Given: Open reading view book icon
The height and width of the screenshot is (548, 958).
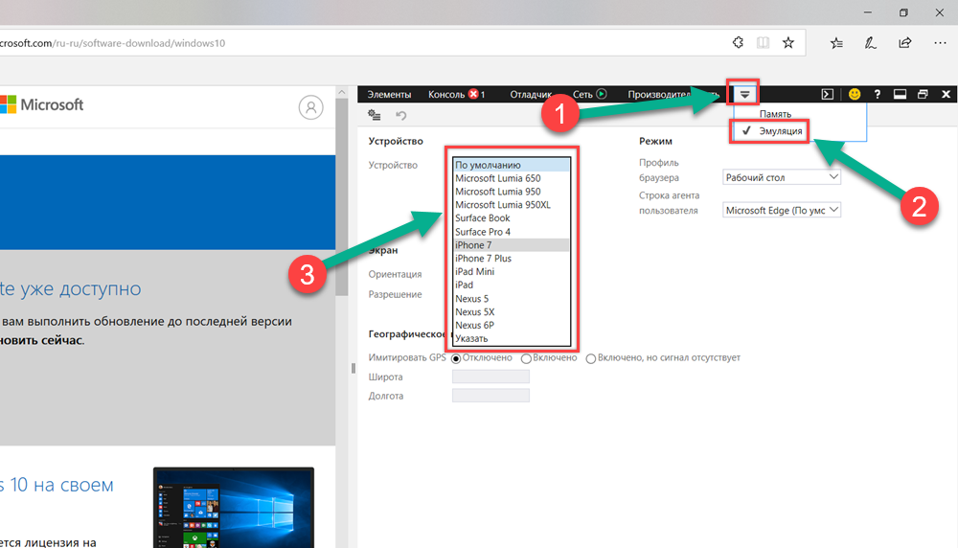Looking at the screenshot, I should coord(764,43).
